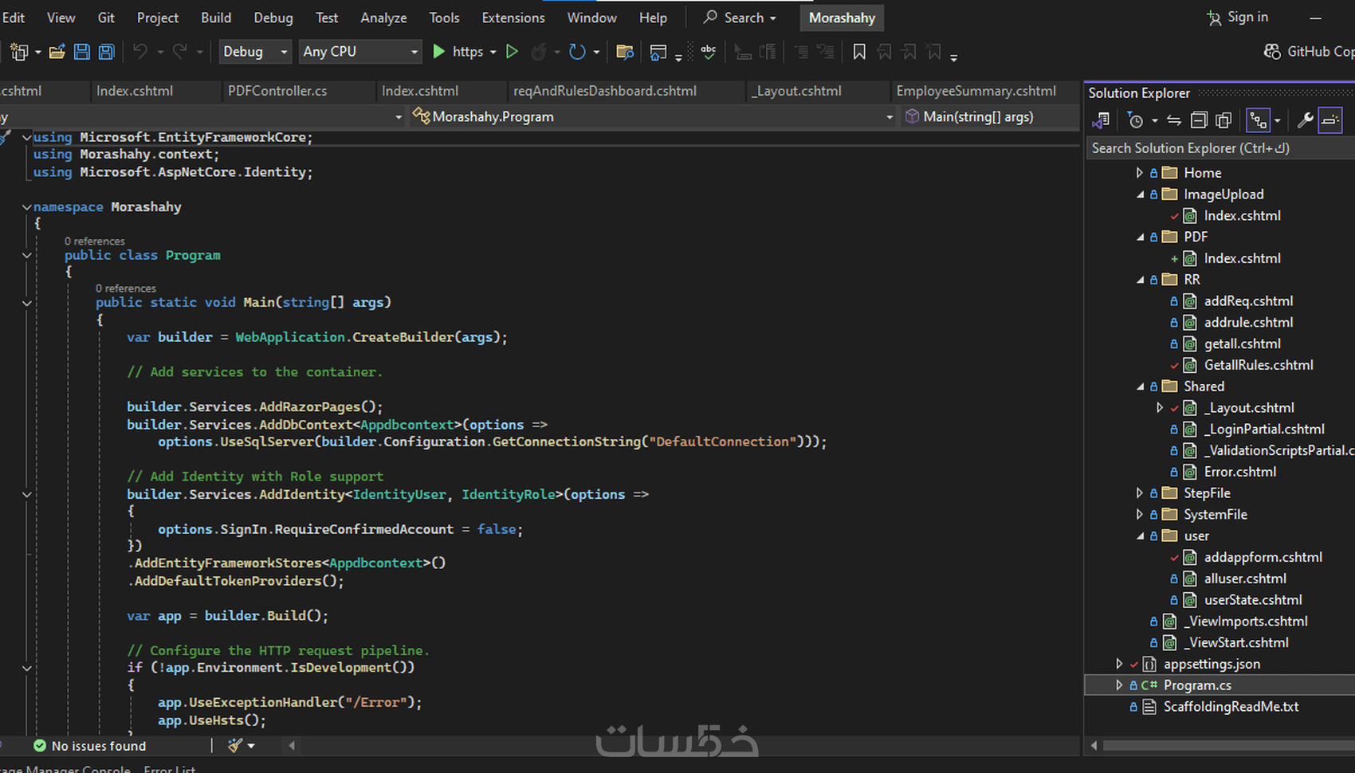Click the Sign in link
Image resolution: width=1355 pixels, height=773 pixels.
point(1247,17)
